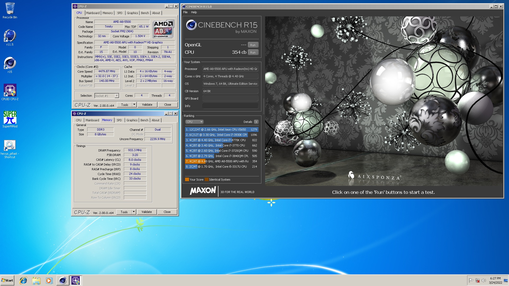The image size is (509, 286).
Task: Open the Recycle Bin desktop icon
Action: [x=10, y=11]
